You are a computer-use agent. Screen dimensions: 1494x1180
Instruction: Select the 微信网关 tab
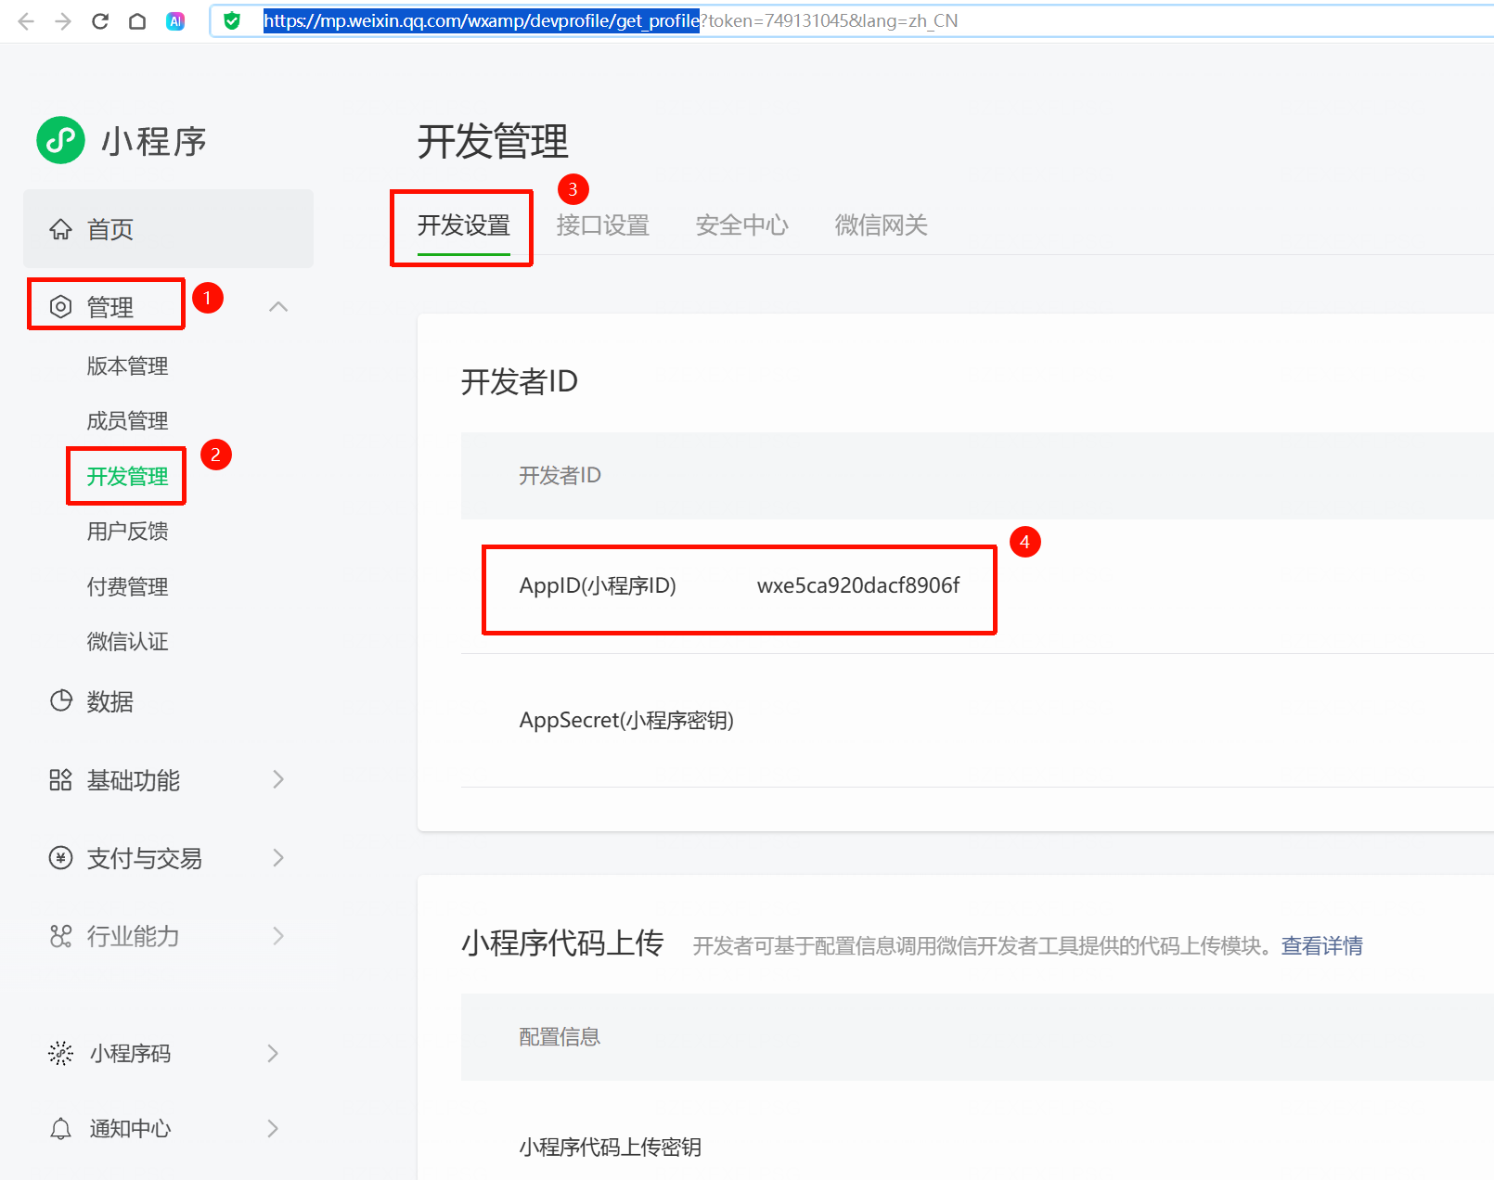point(881,225)
